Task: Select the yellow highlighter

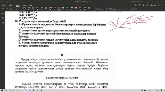Action: click(x=50, y=8)
